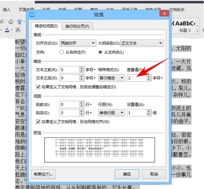Viewport: 204px width, 189px height.
Task: Switch to the 缩进和间距(I) tab
Action: 46,26
